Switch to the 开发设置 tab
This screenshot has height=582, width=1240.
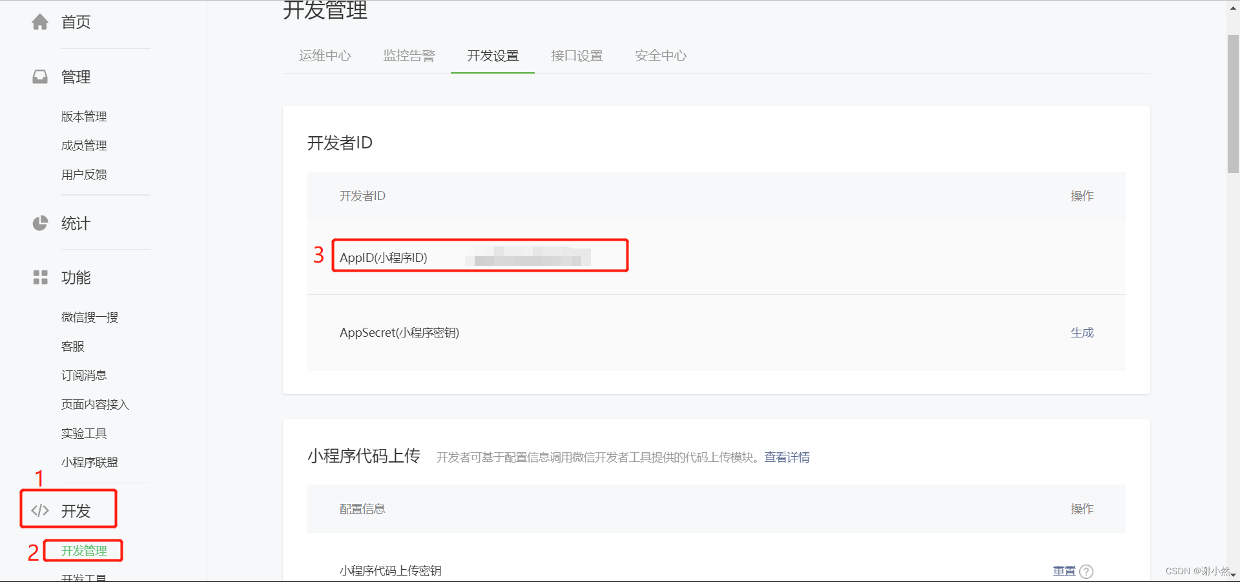493,55
